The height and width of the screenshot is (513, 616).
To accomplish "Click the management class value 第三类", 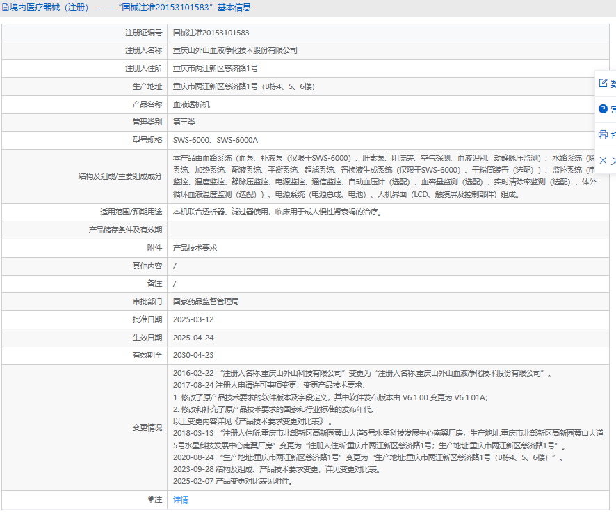I will [x=184, y=122].
